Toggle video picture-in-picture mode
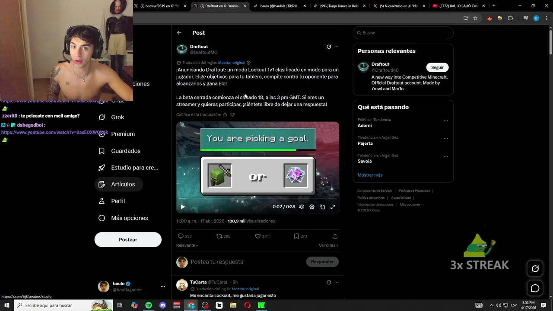 click(x=322, y=207)
